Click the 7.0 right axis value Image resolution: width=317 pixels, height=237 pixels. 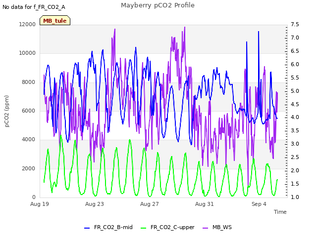(295, 38)
